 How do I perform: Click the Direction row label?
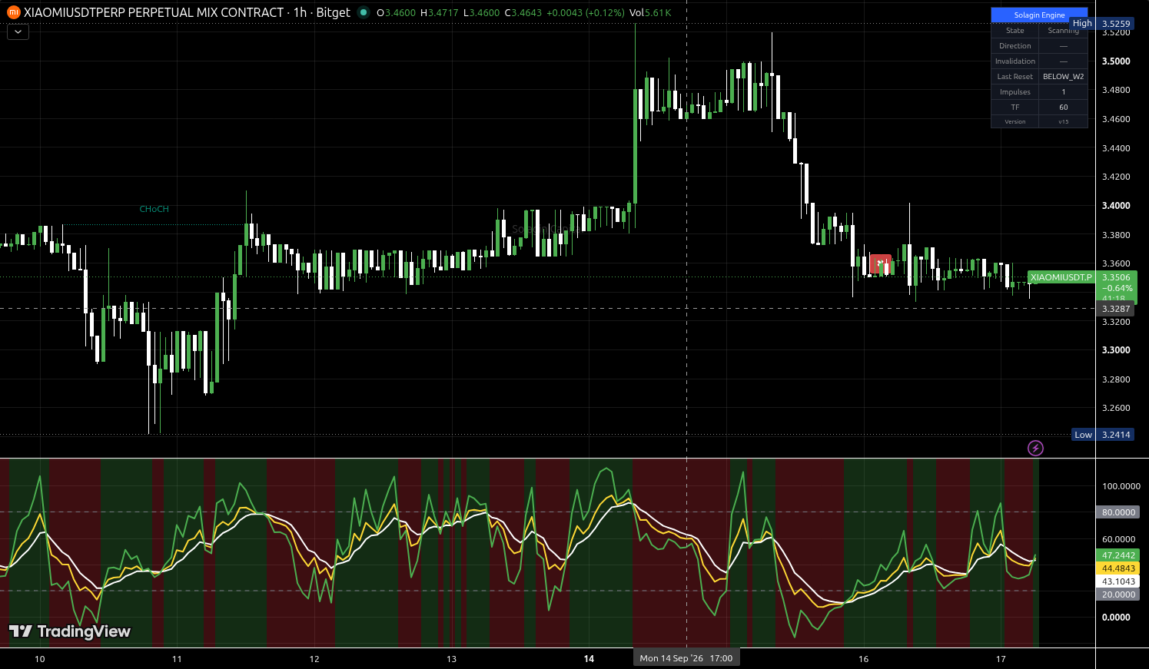[1015, 46]
